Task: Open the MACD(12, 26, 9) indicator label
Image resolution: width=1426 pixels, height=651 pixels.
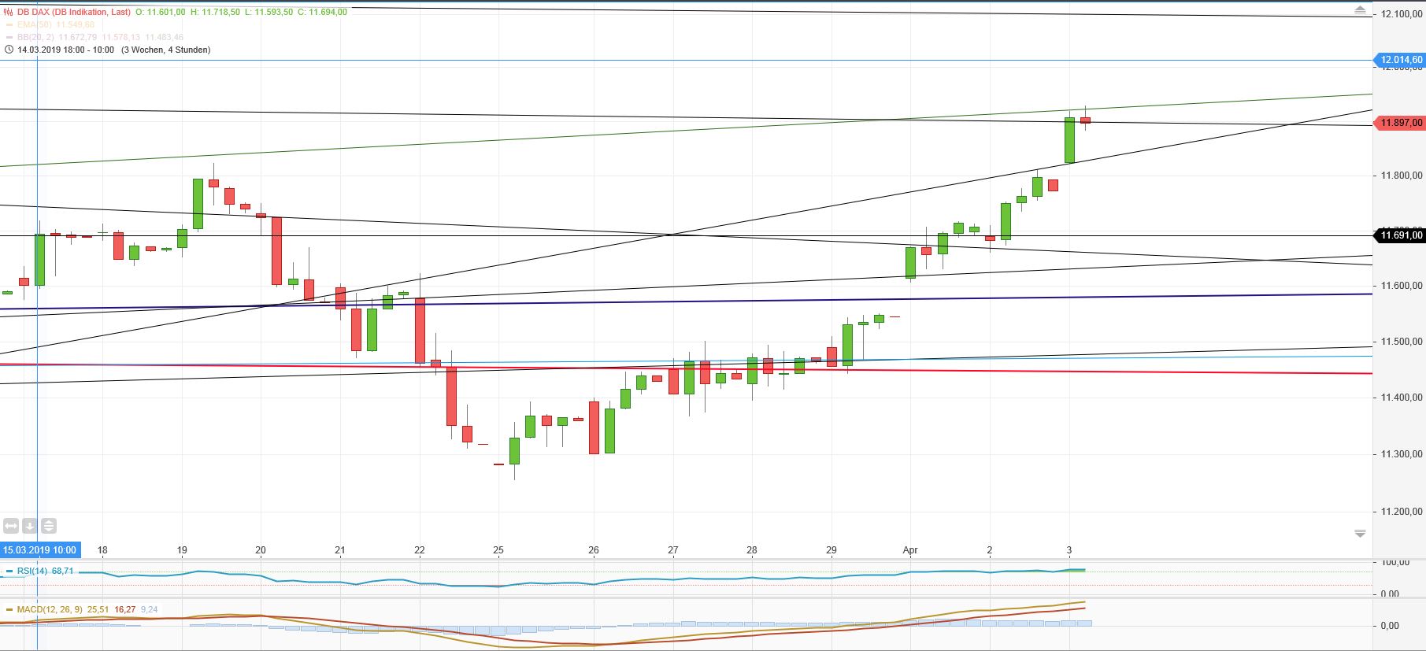Action: click(50, 609)
